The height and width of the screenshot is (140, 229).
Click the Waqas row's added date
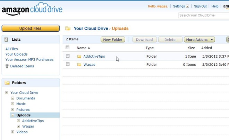(x=215, y=65)
